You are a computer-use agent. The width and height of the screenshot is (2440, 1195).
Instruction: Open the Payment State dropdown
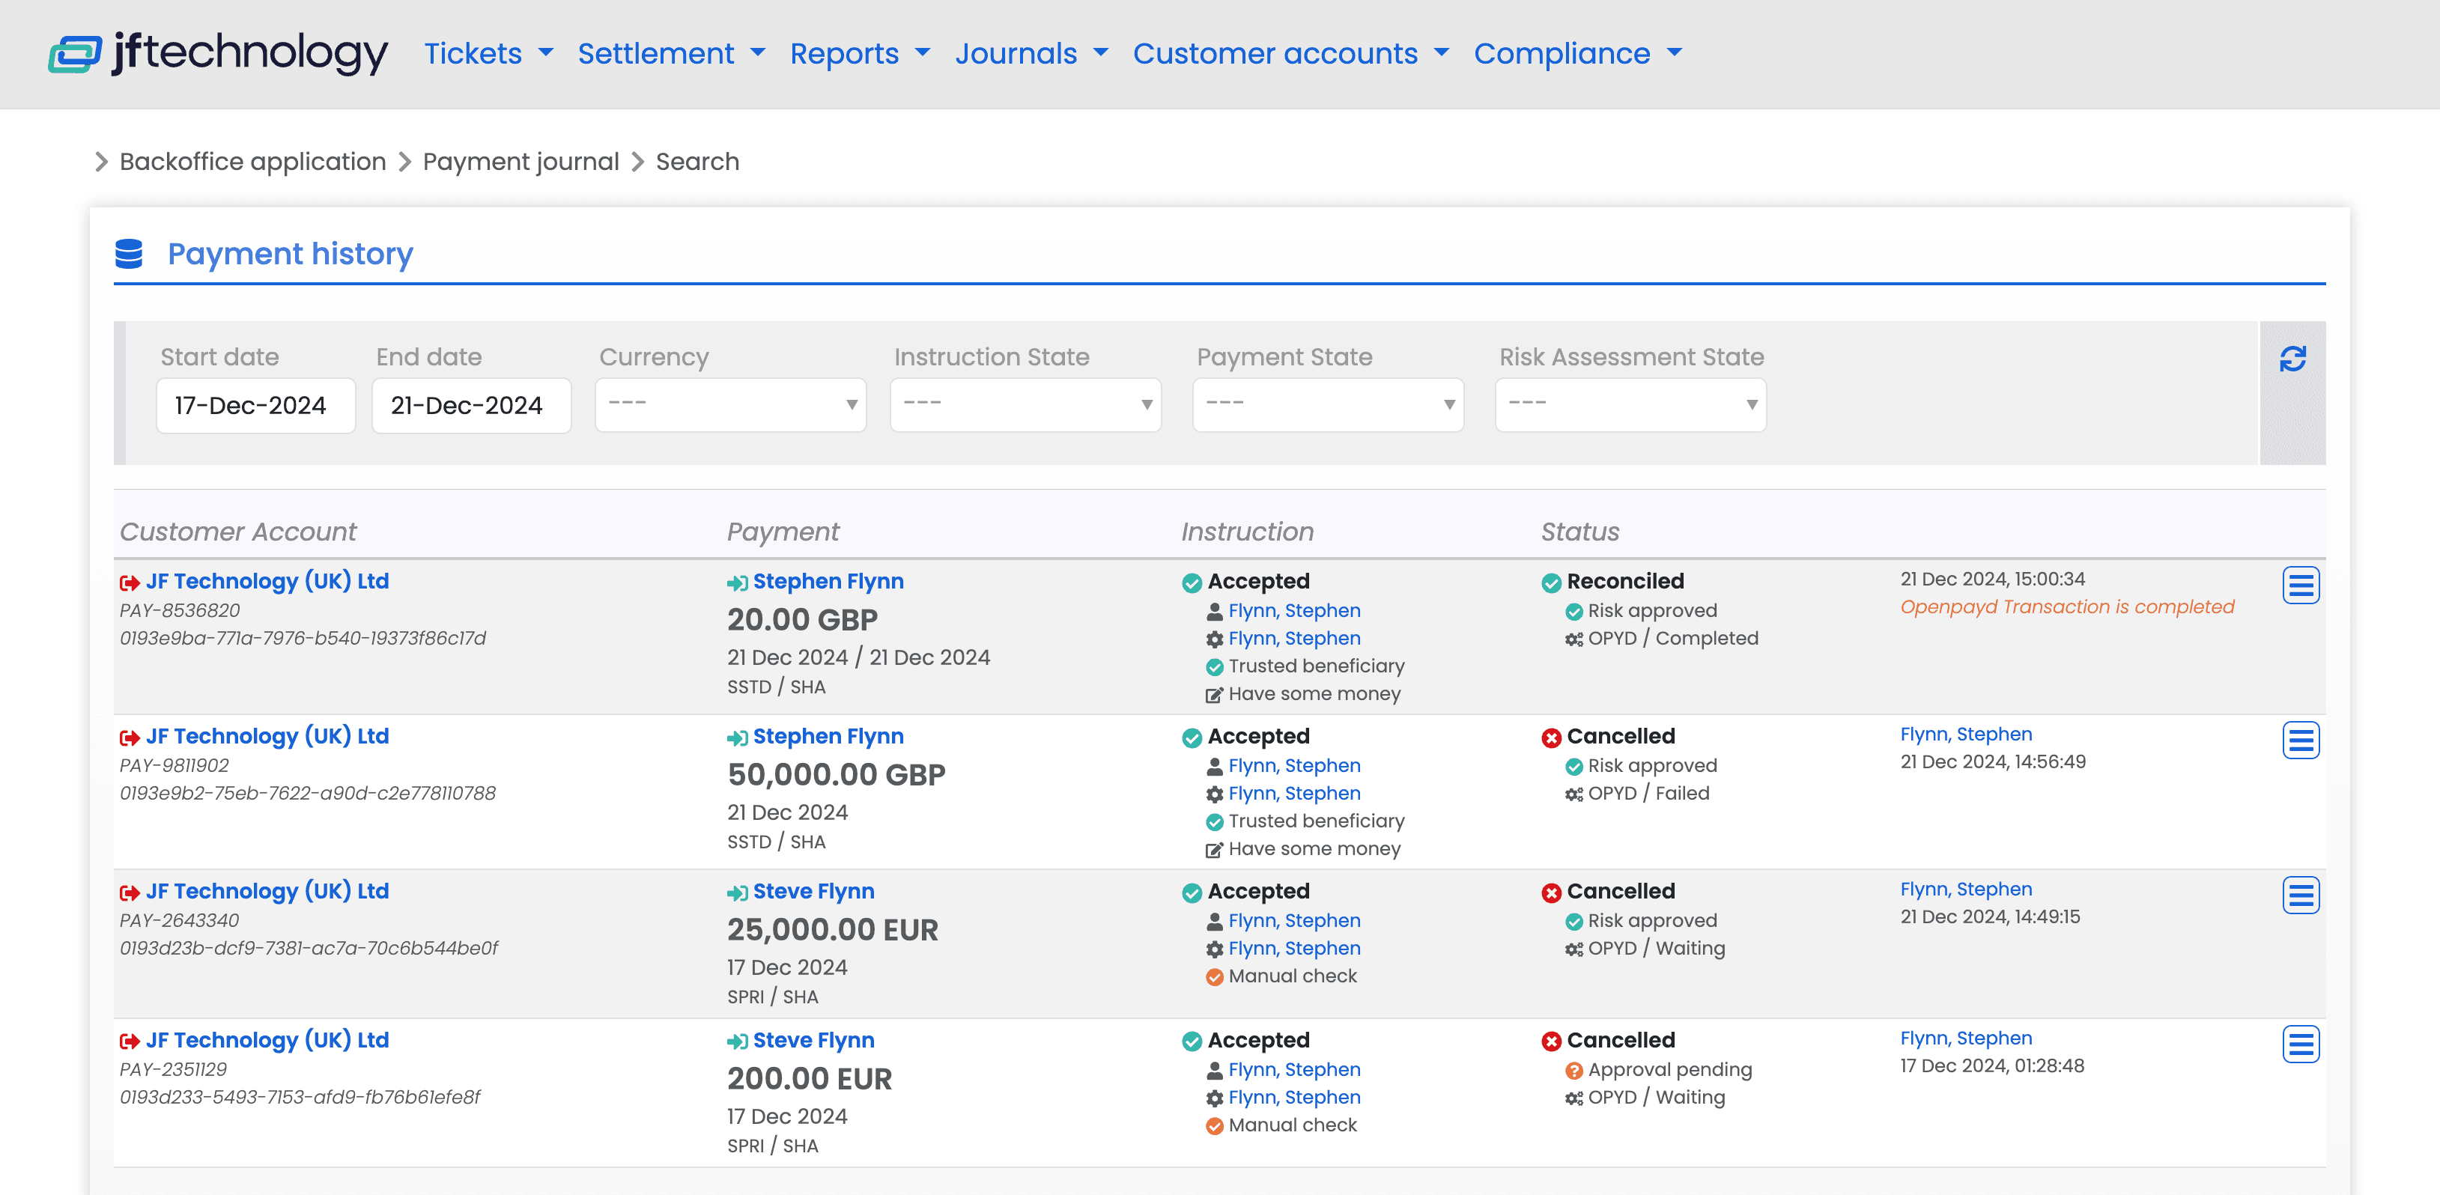pyautogui.click(x=1327, y=404)
